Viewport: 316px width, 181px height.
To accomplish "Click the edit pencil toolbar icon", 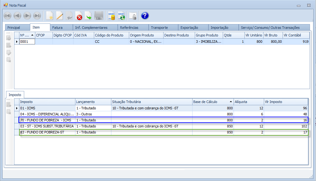I will [x=60, y=16].
